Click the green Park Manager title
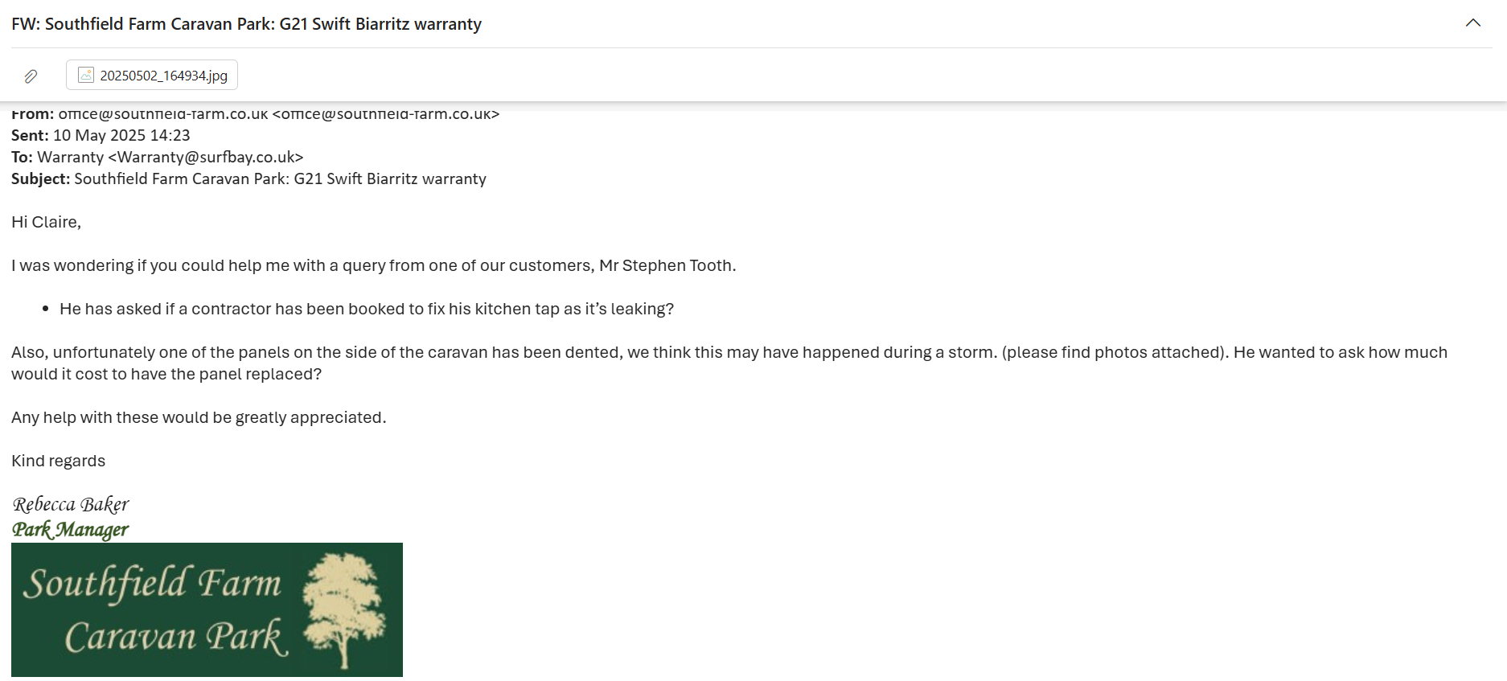This screenshot has width=1507, height=681. (x=71, y=530)
